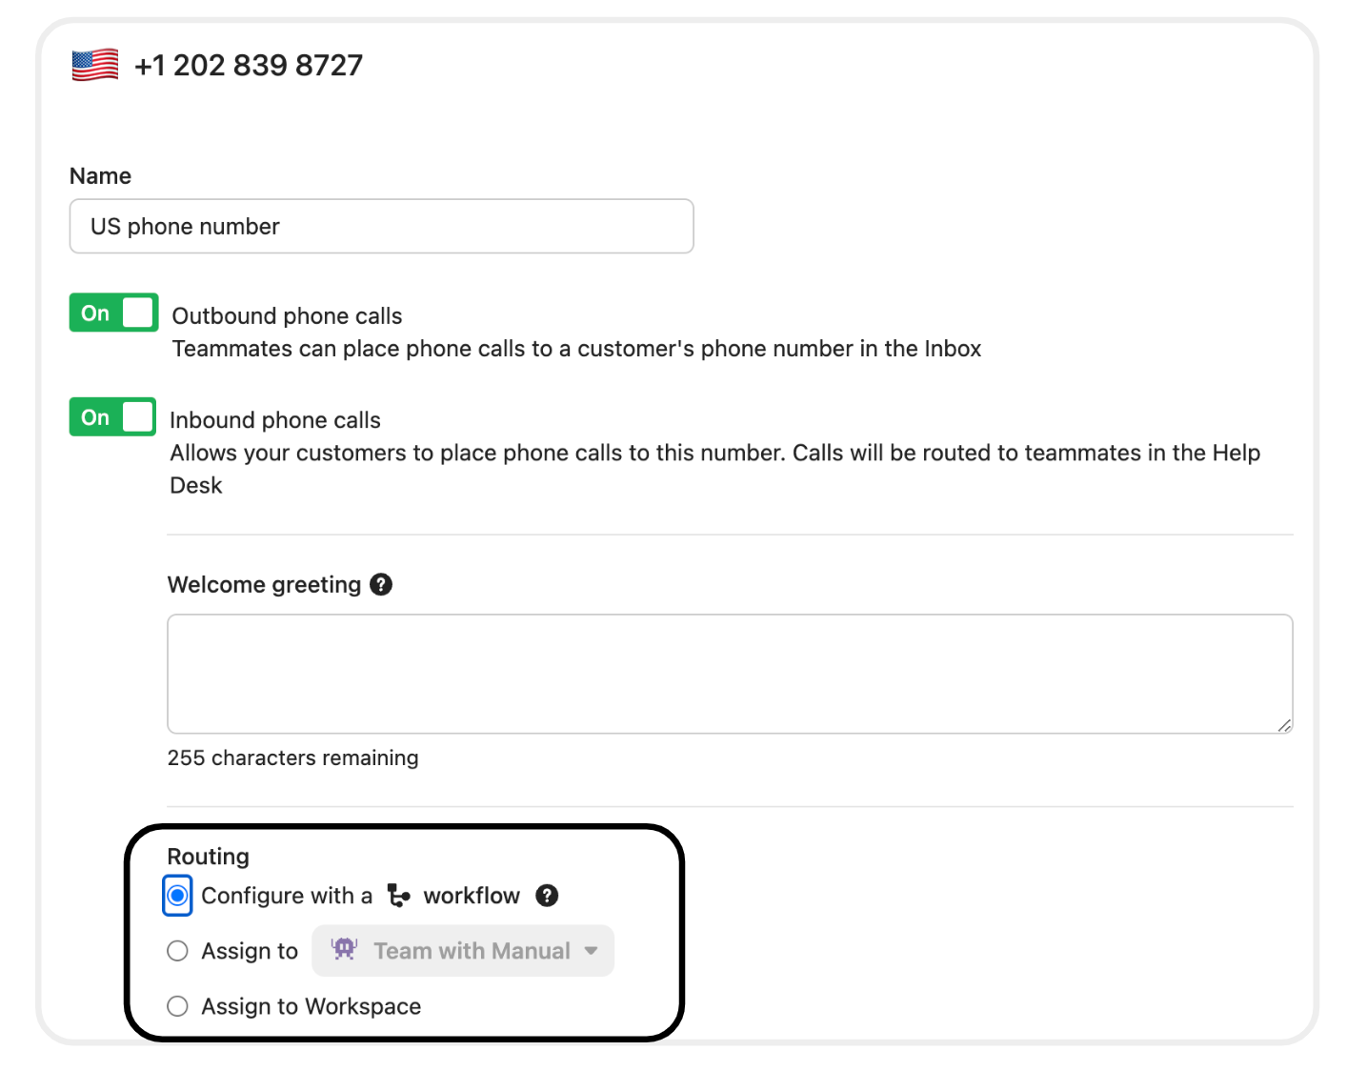Click the US flag icon

[95, 66]
